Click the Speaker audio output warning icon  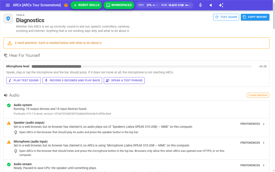tap(9, 123)
